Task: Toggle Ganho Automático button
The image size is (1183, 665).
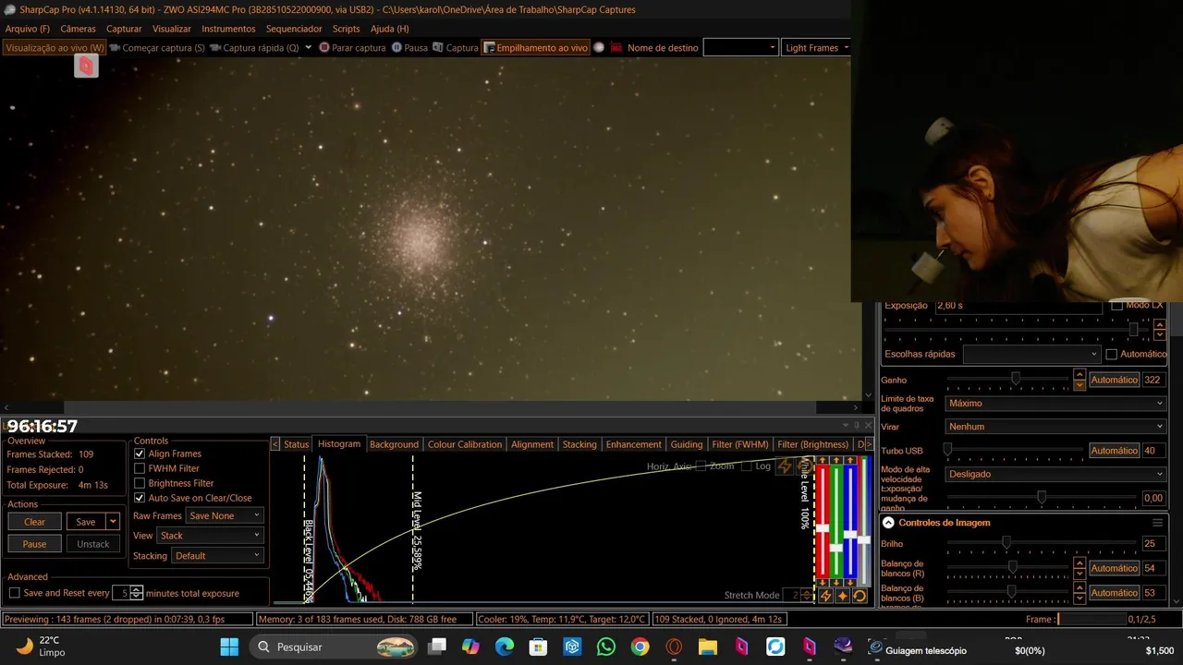Action: point(1114,380)
